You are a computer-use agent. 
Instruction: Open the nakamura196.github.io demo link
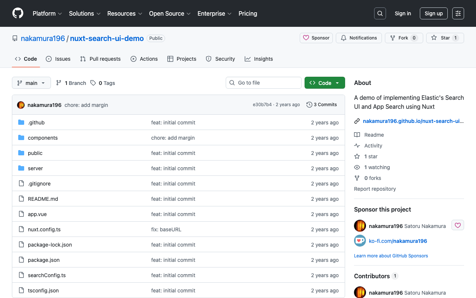click(x=413, y=121)
